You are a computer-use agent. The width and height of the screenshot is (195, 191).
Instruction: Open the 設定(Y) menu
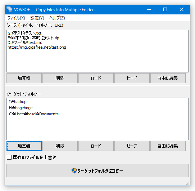(37, 18)
